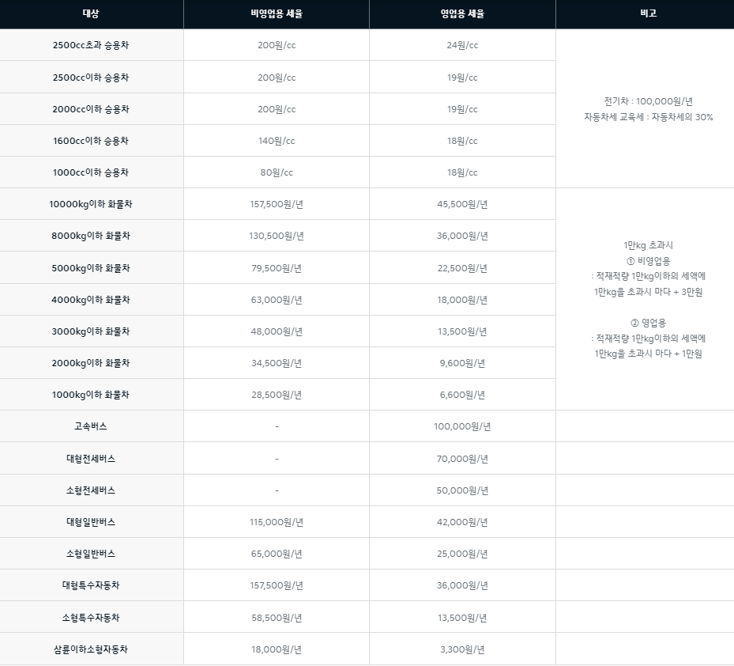Viewport: 734px width, 666px height.
Task: Click the 1000cc이하 승용차 cell
Action: [x=92, y=172]
